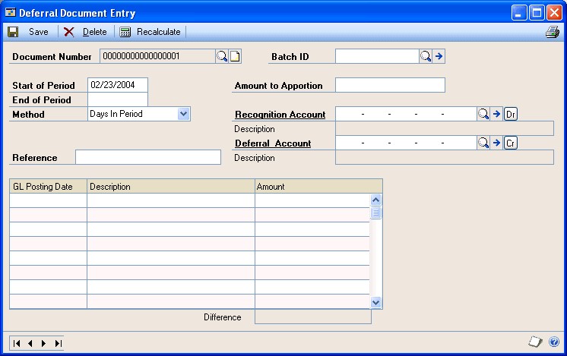Click the grid scroll down arrow
567x356 pixels.
(375, 302)
